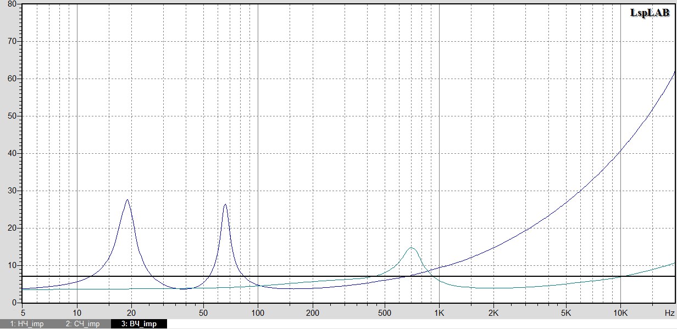Click the impedance peak near 65 Hz
The width and height of the screenshot is (677, 329).
pos(225,205)
